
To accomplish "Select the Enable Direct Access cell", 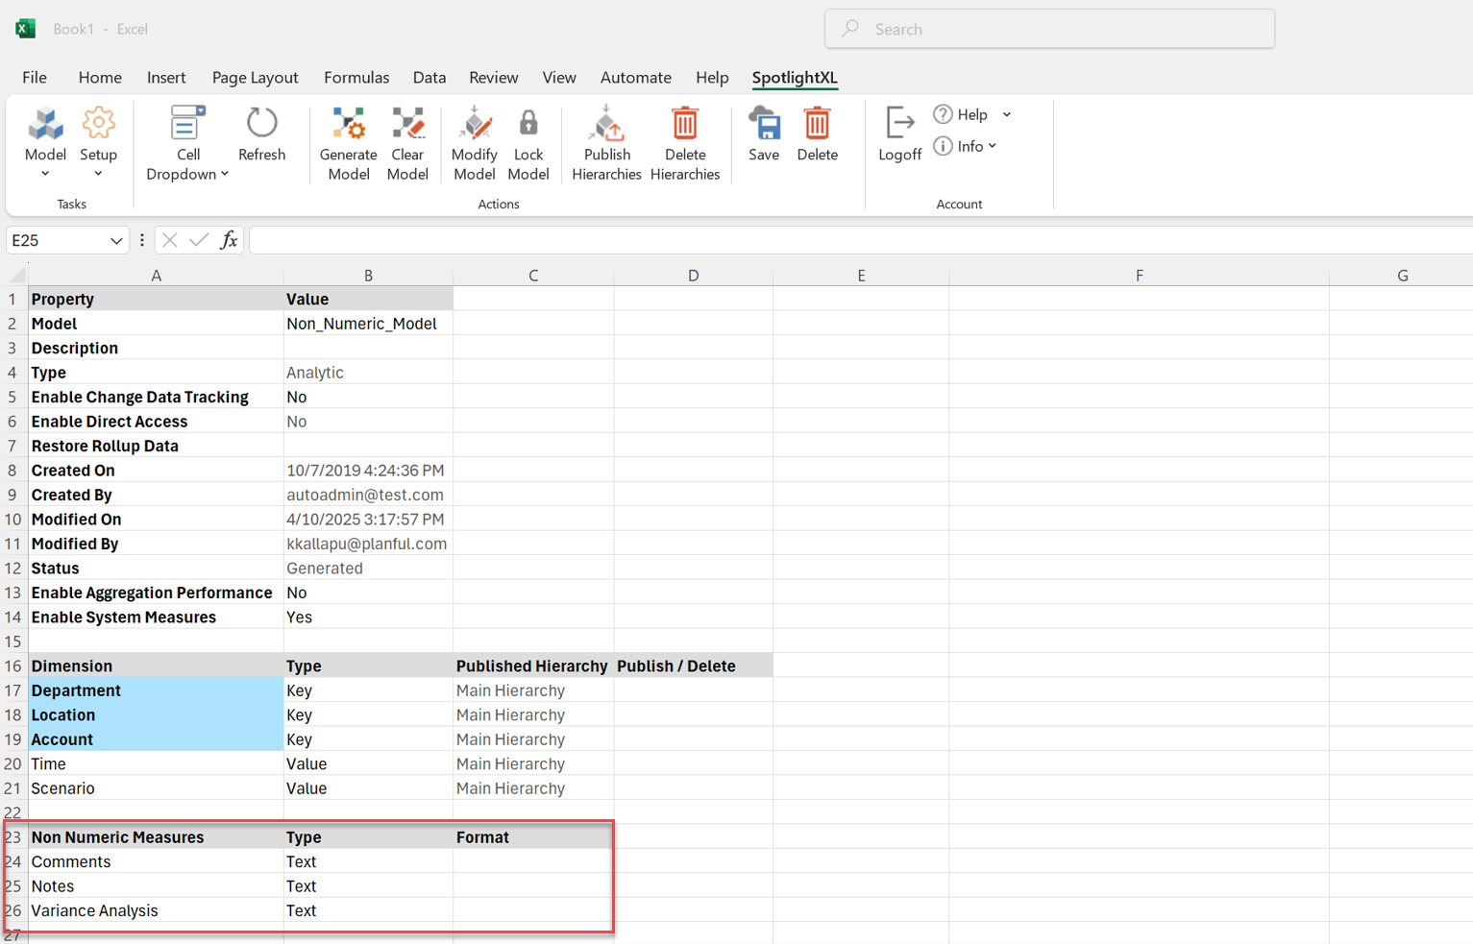I will (x=156, y=422).
